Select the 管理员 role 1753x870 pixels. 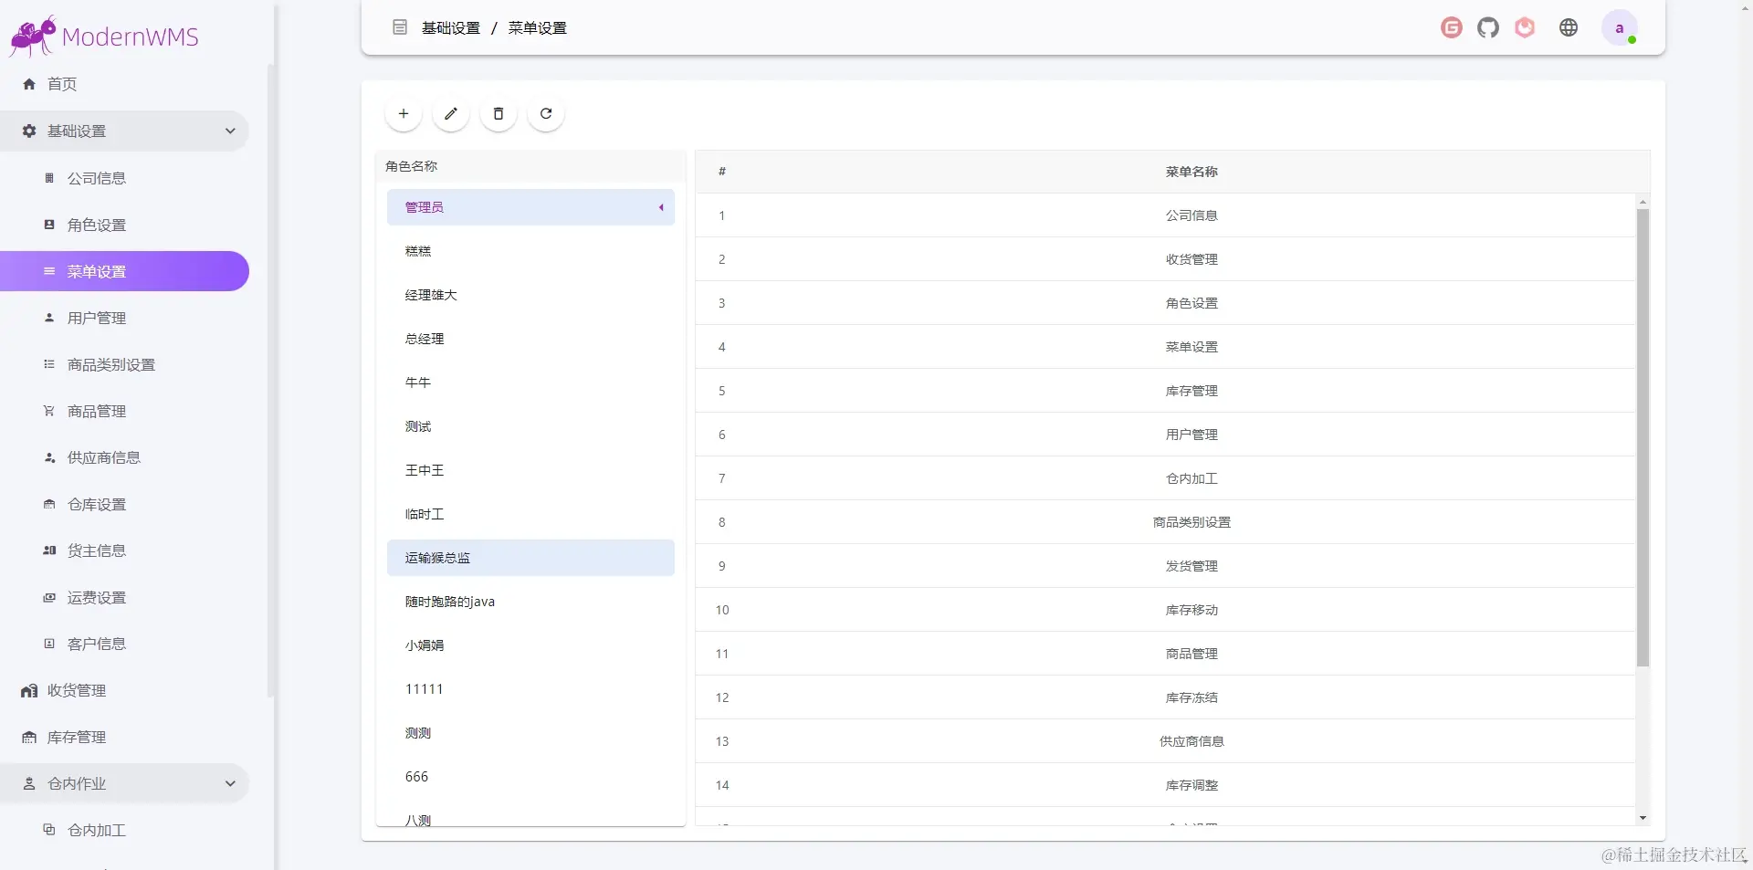(530, 207)
